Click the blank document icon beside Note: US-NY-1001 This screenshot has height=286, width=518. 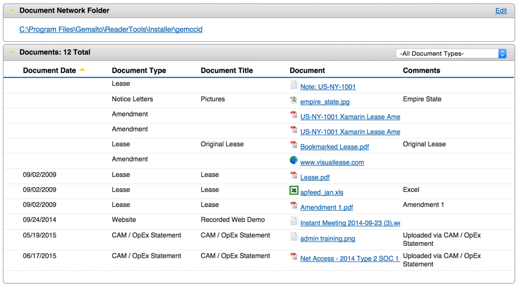tap(293, 85)
